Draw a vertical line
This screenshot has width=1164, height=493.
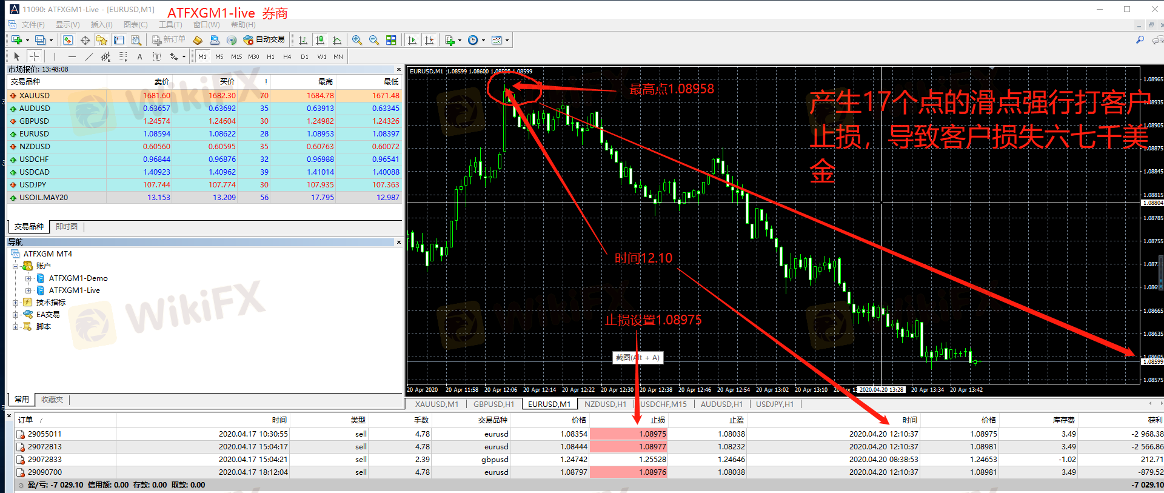click(55, 56)
